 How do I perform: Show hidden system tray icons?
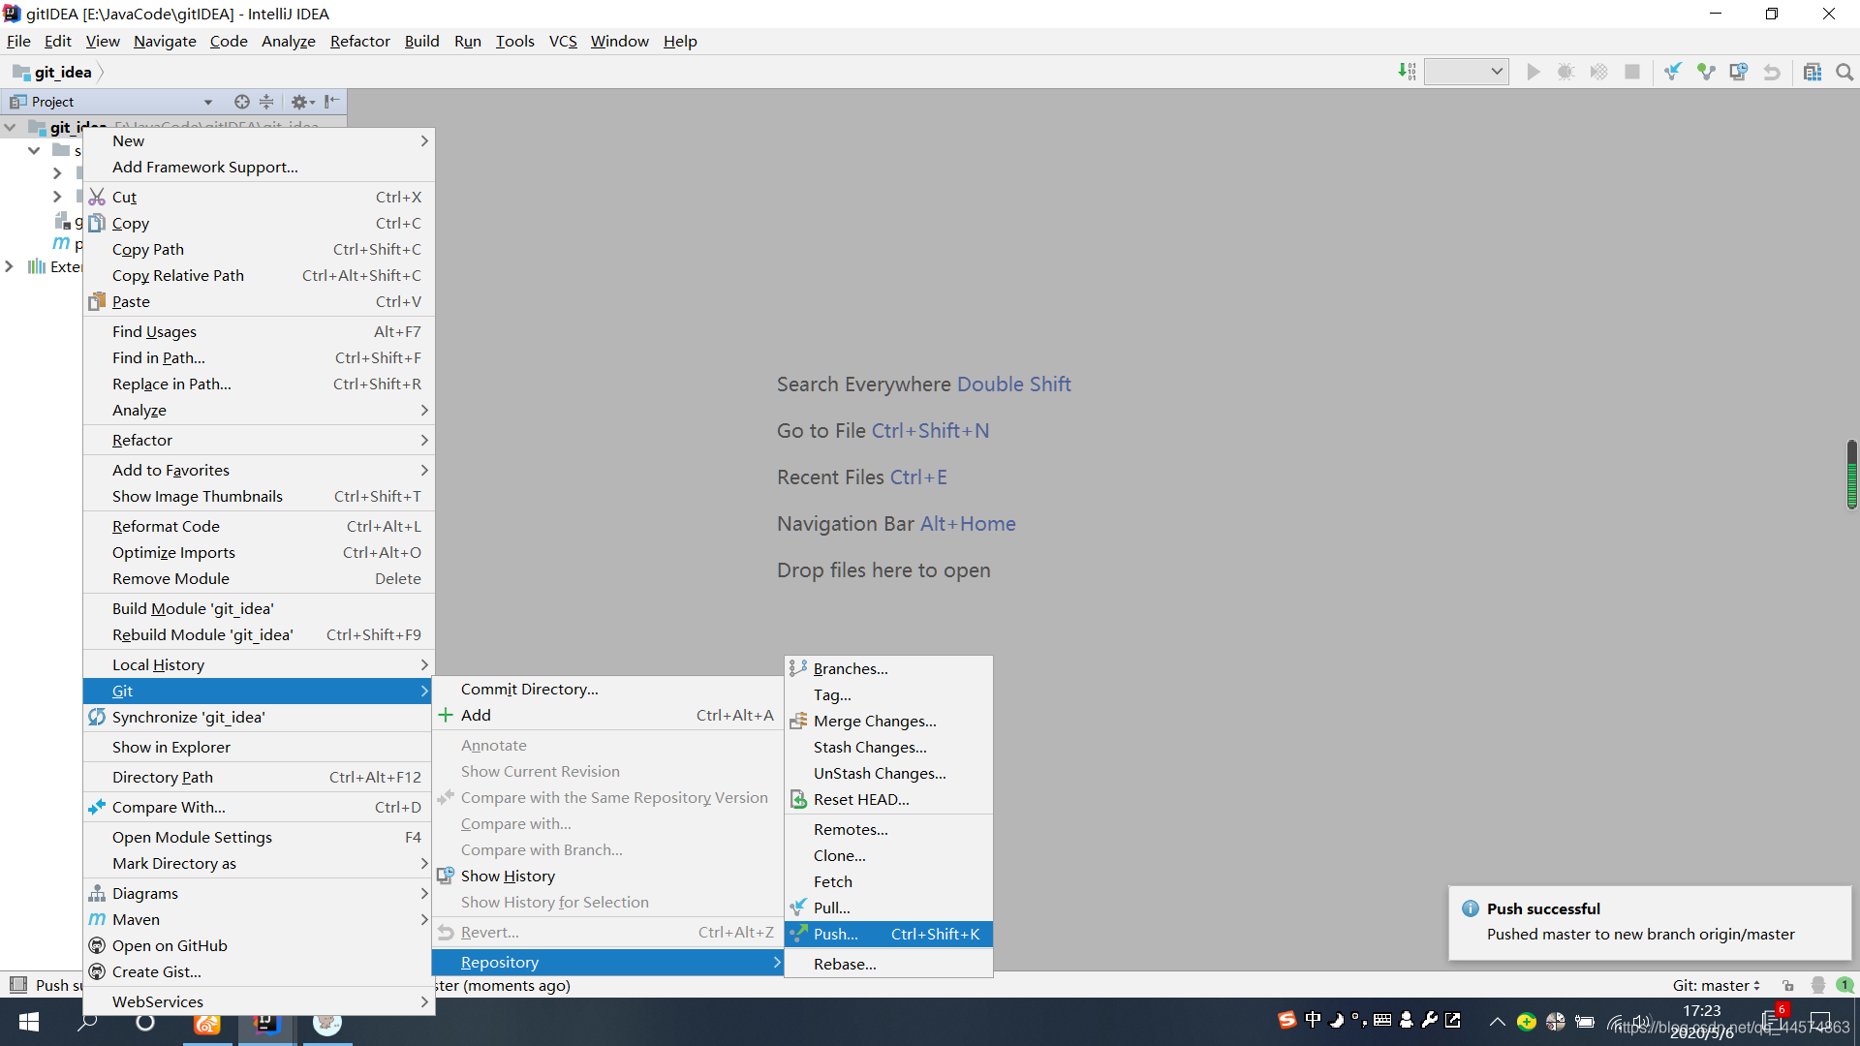pos(1497,1021)
